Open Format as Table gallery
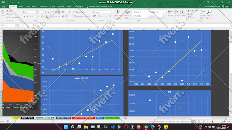232x130 pixels. pos(127,15)
